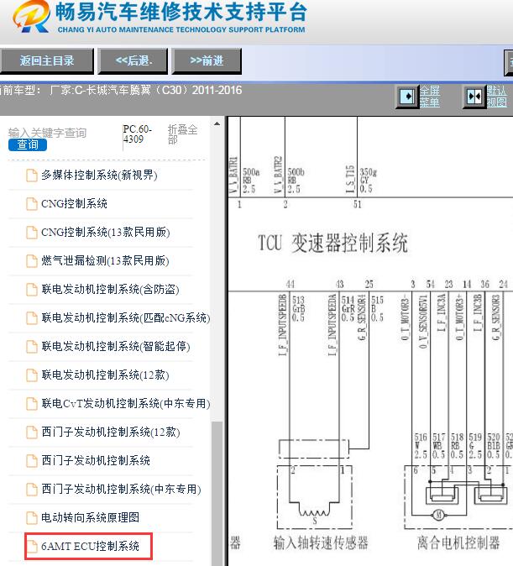Click wire label 350g GY 0.5
The image size is (513, 566).
pos(368,180)
